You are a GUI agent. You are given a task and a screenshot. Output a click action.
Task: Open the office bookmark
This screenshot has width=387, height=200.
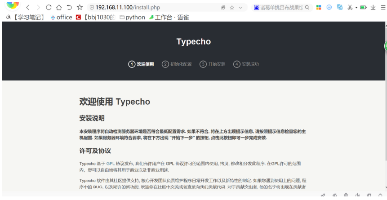(x=62, y=17)
